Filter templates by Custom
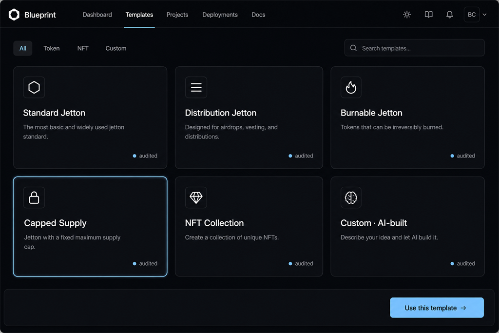499x333 pixels. click(x=116, y=48)
